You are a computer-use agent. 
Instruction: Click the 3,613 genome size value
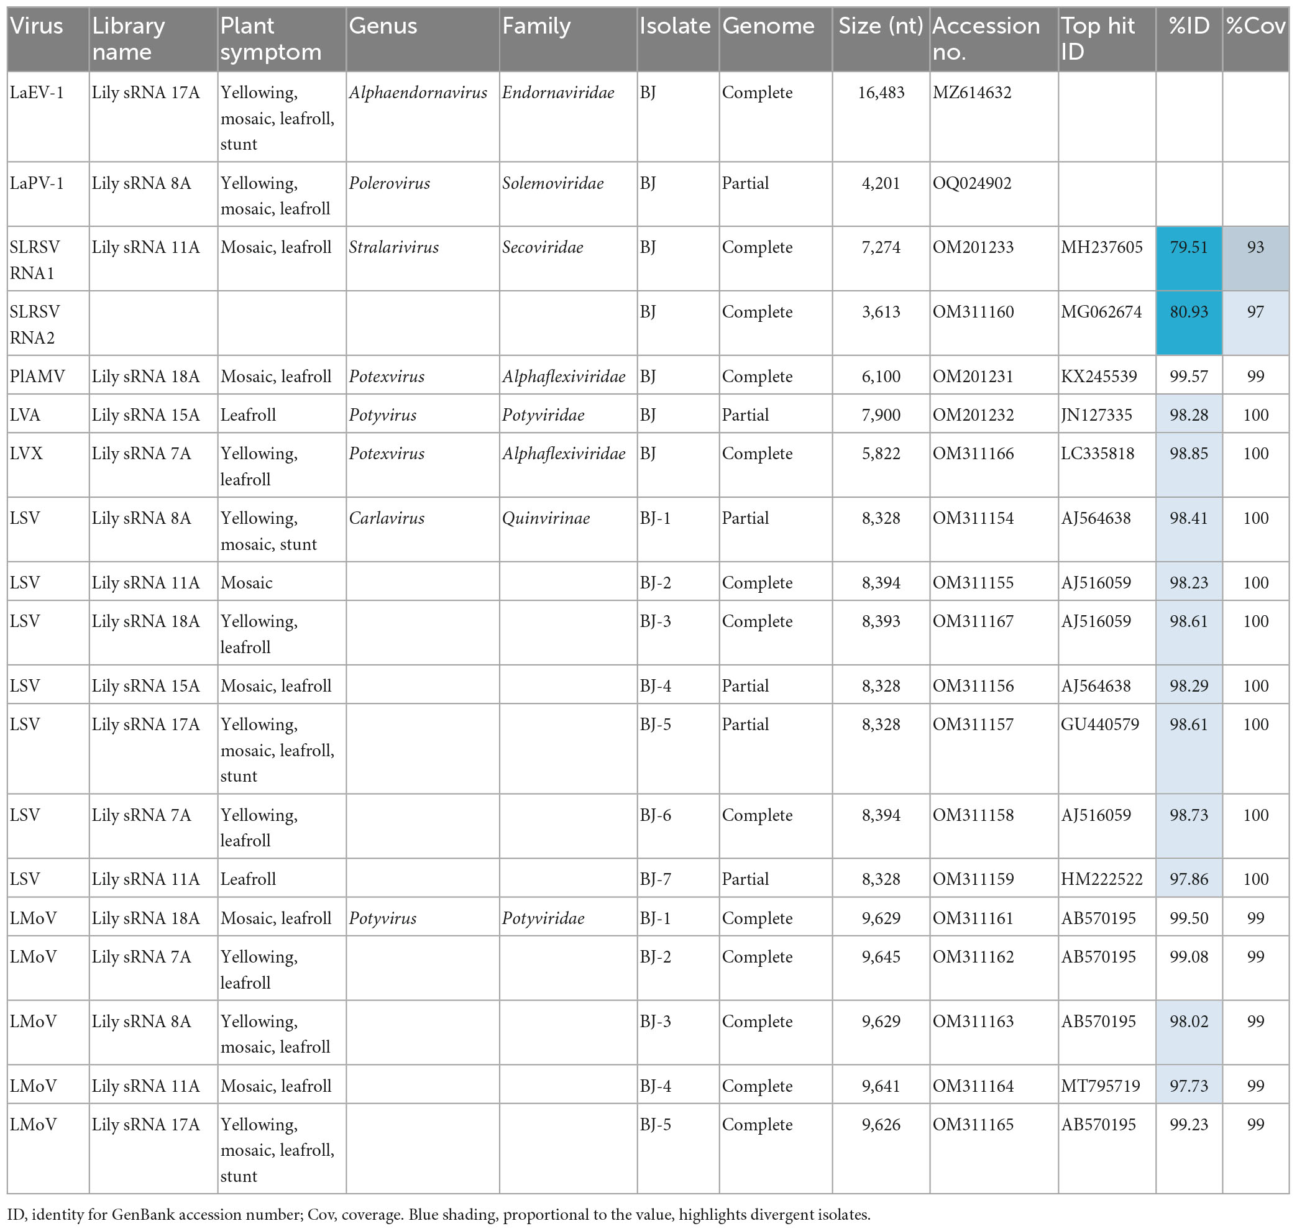coord(881,312)
